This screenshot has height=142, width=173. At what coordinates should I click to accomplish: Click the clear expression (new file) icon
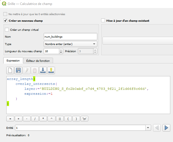10,70
